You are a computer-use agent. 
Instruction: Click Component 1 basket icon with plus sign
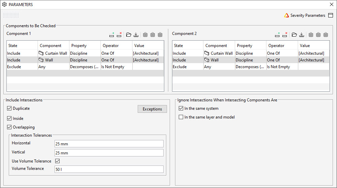[145, 35]
